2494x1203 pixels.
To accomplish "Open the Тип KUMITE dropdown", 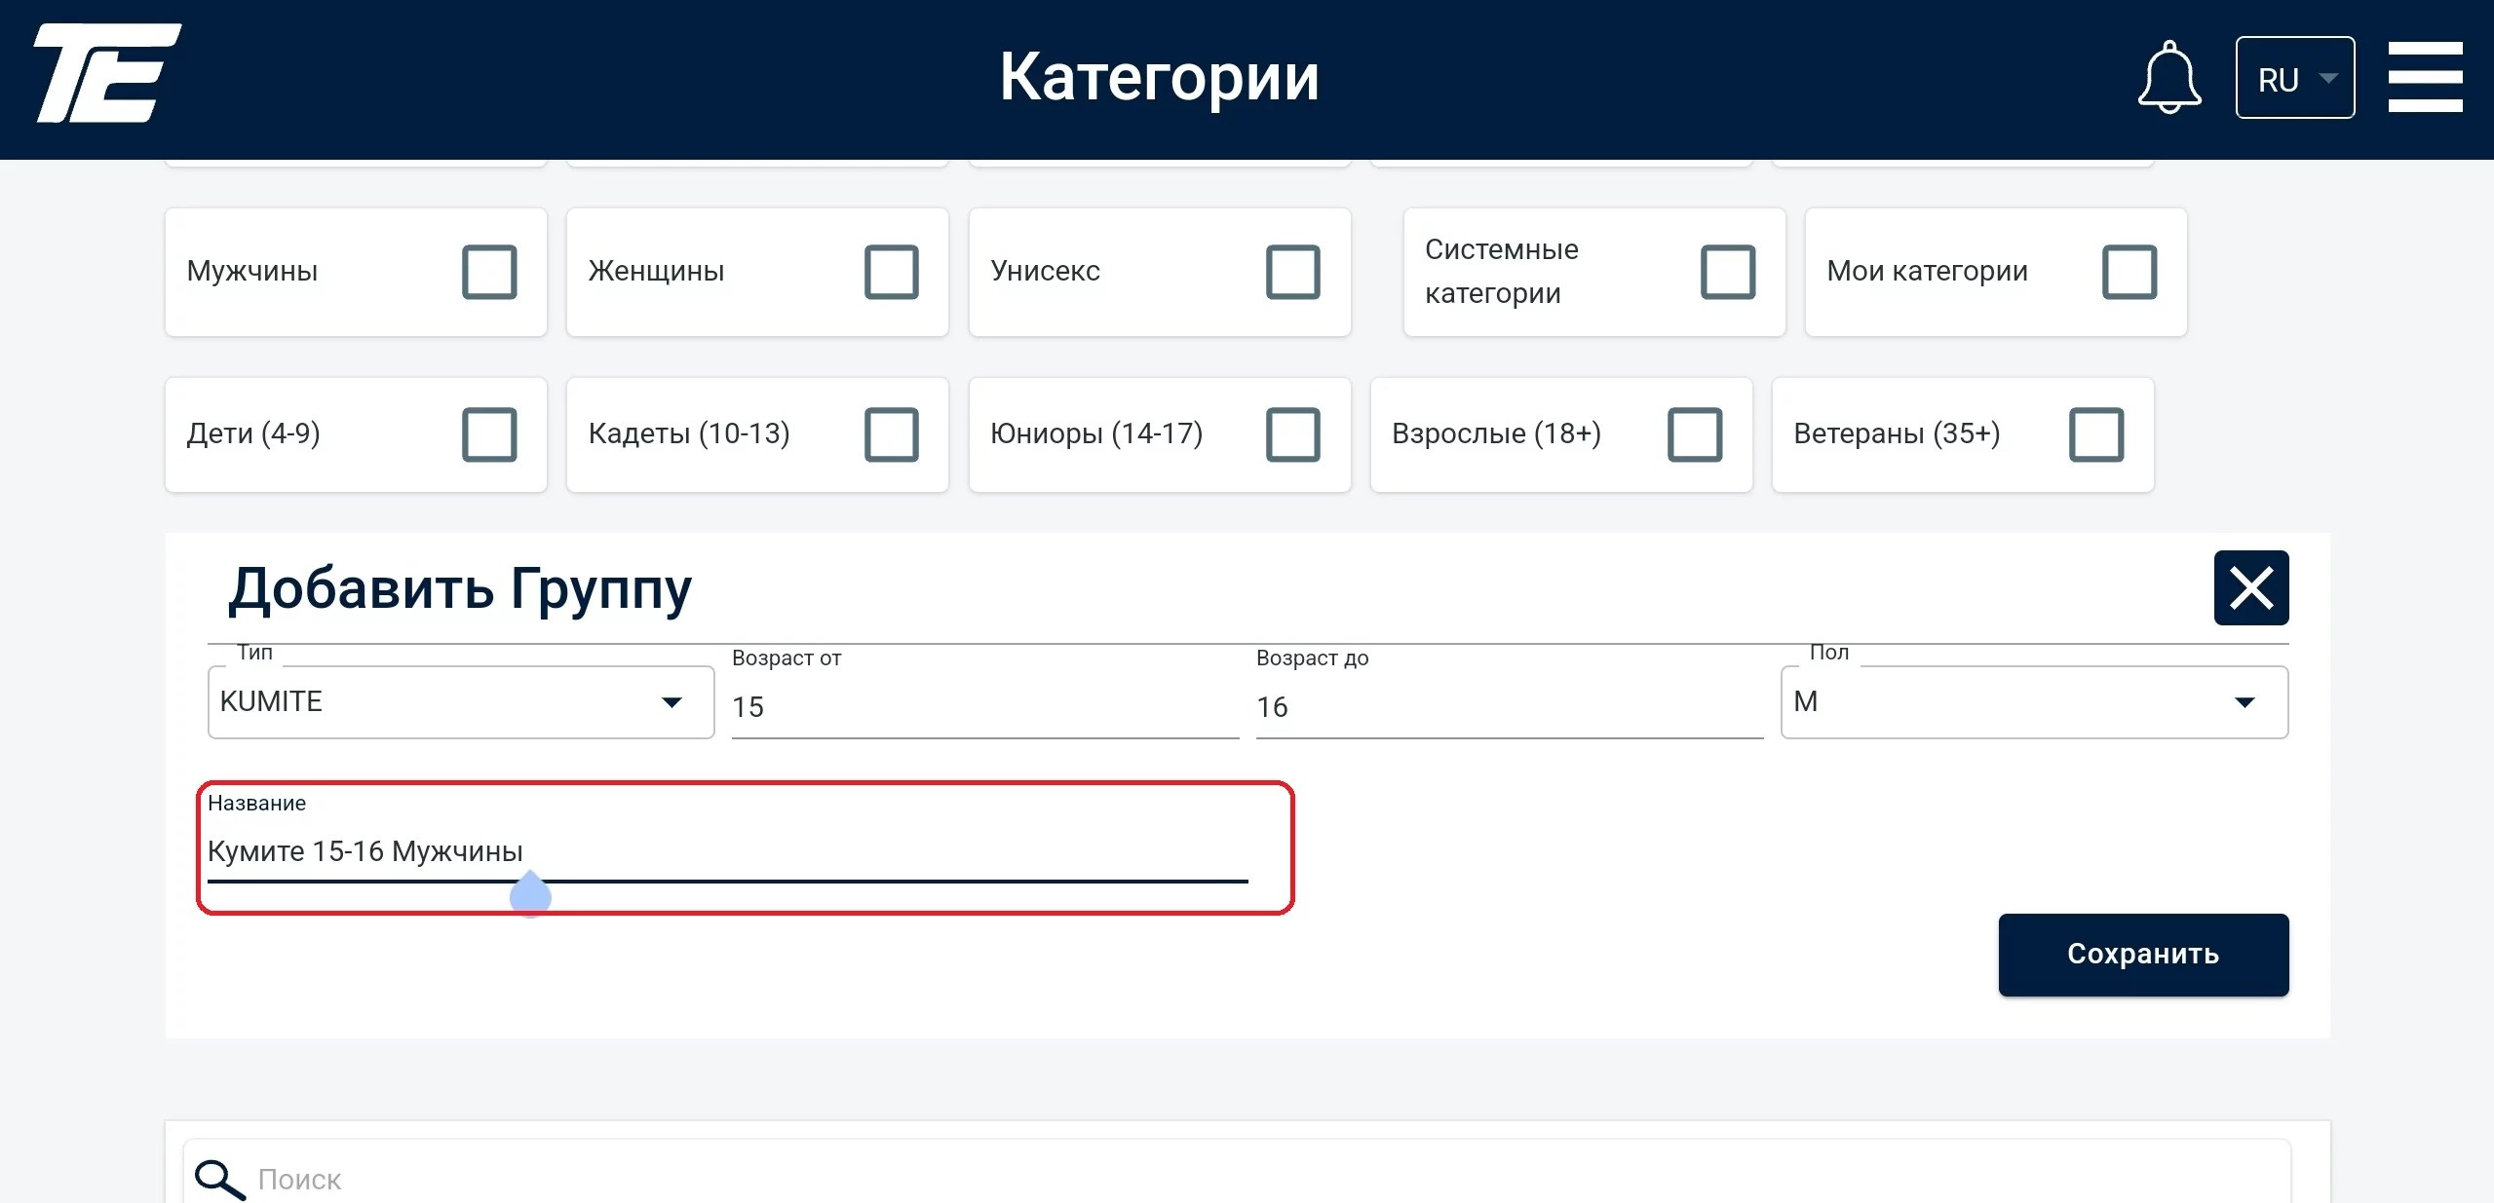I will pyautogui.click(x=461, y=702).
